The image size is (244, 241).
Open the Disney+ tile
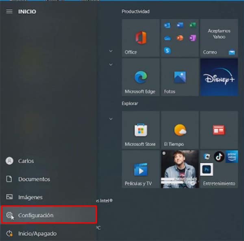219,77
